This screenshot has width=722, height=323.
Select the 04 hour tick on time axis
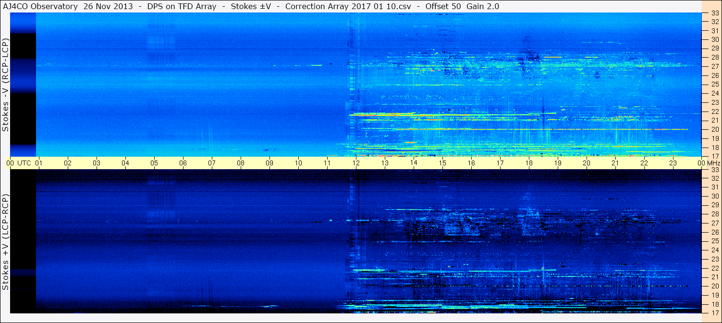(125, 163)
